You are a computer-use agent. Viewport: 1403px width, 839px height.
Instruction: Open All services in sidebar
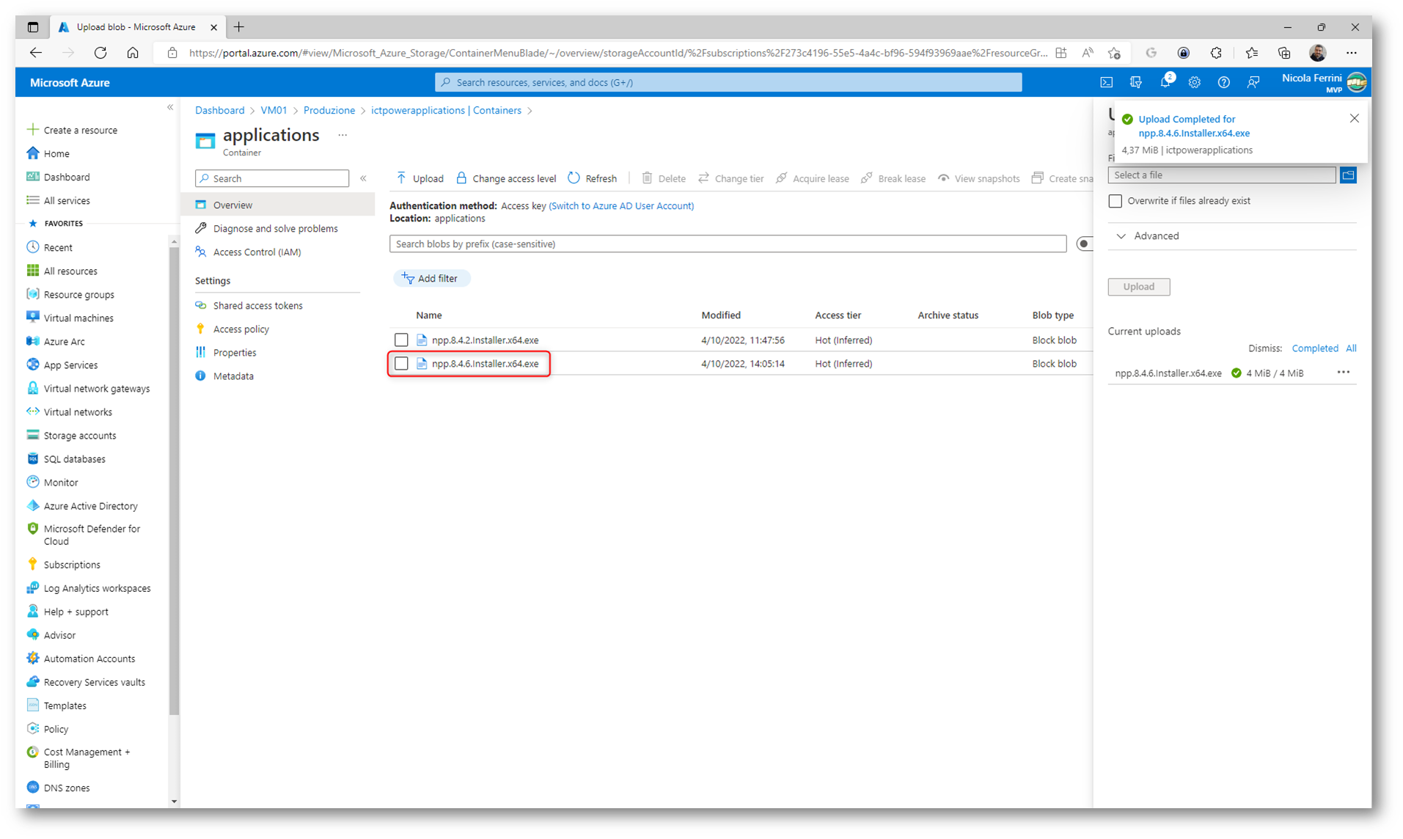click(x=59, y=200)
